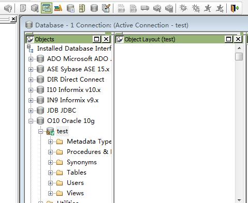Expand the Users folder
This screenshot has height=203, width=248.
[50, 183]
